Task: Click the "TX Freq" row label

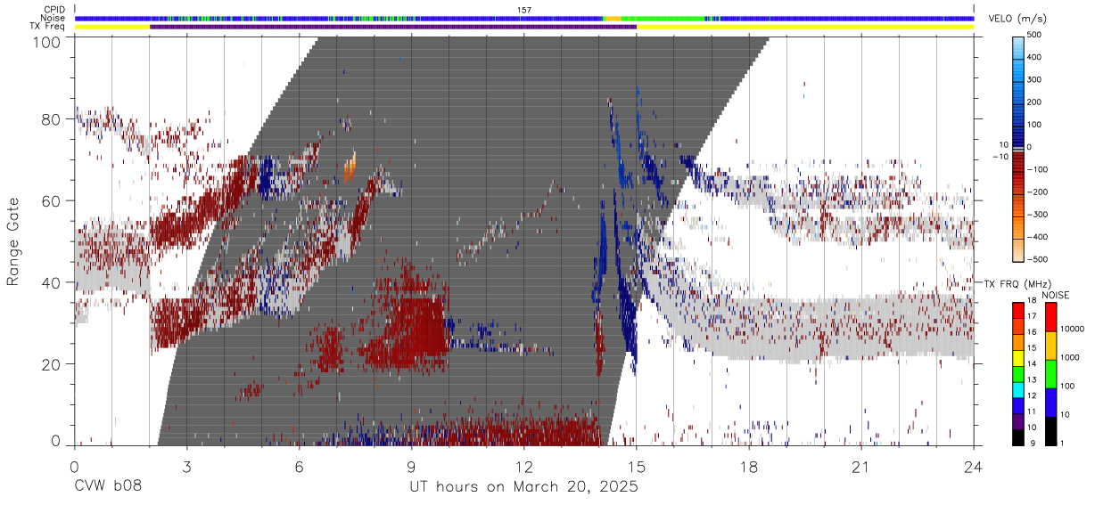Action: (49, 27)
